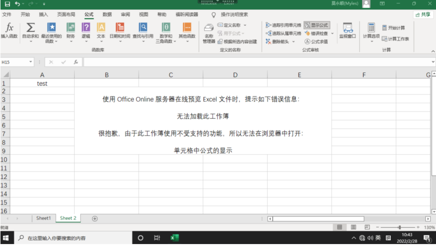Open the Help (帮助) tab
436x245 pixels.
[162, 14]
